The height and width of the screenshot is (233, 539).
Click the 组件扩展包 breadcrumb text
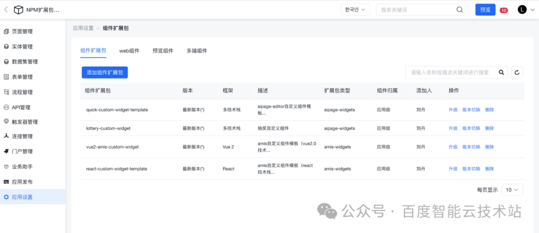coord(116,28)
